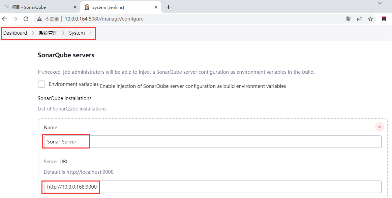392x198 pixels.
Task: Click 'Enable injection of SonarQube server configuration' text
Action: (x=193, y=86)
